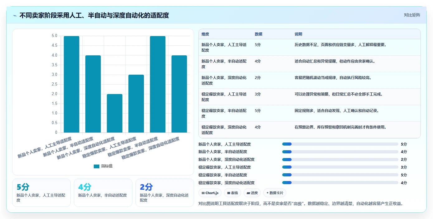
Task: Click the 数据卡片 tag chip
Action: 274,193
